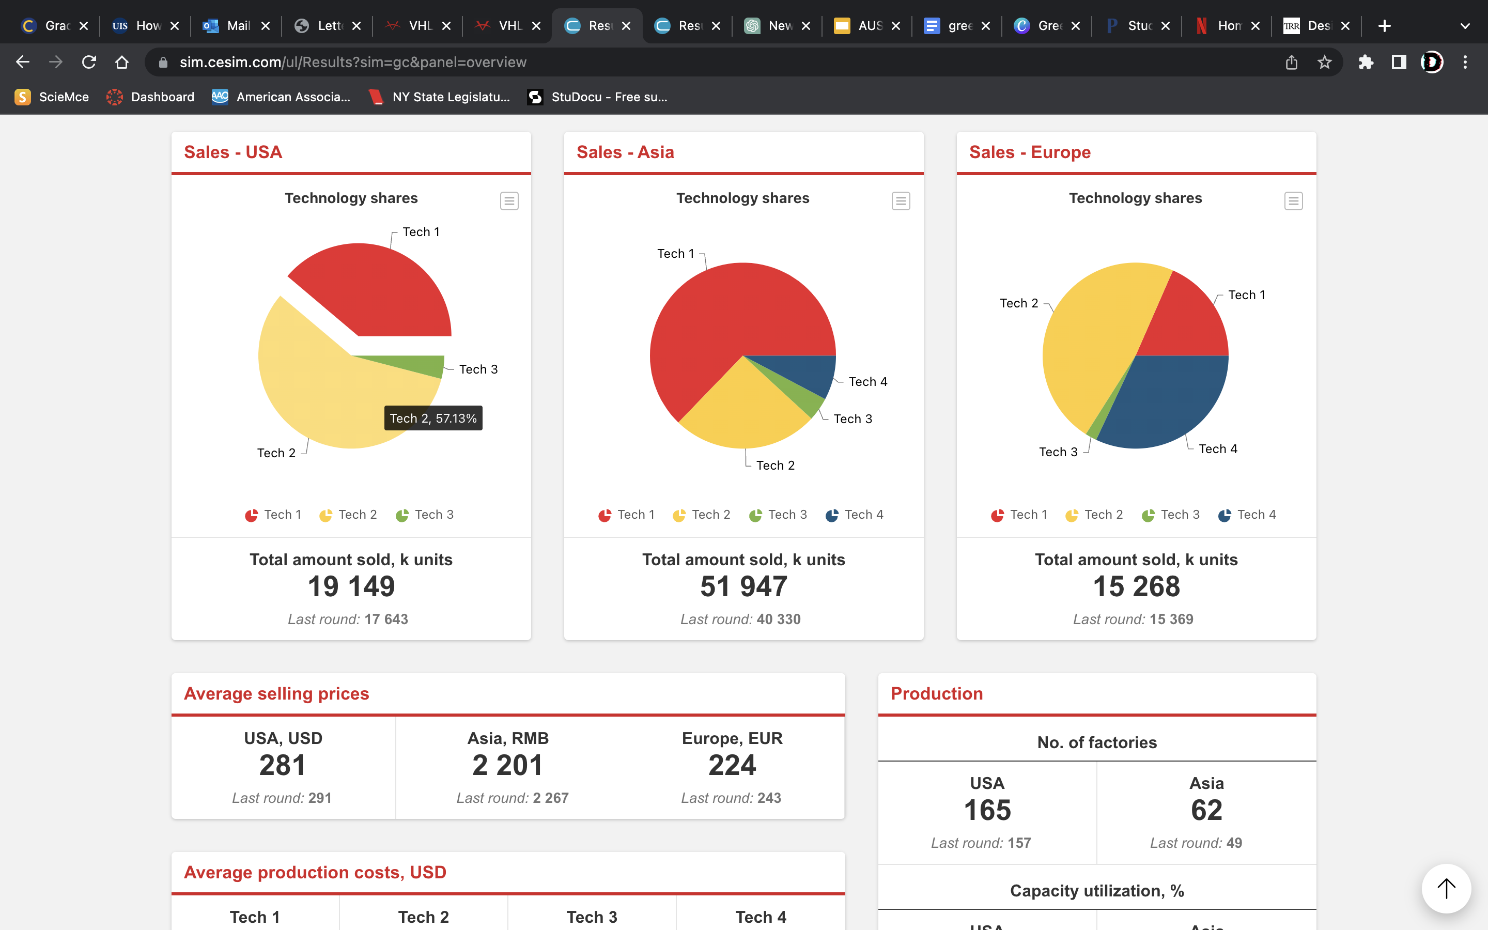
Task: Expand the tab search dropdown arrow
Action: [x=1465, y=26]
